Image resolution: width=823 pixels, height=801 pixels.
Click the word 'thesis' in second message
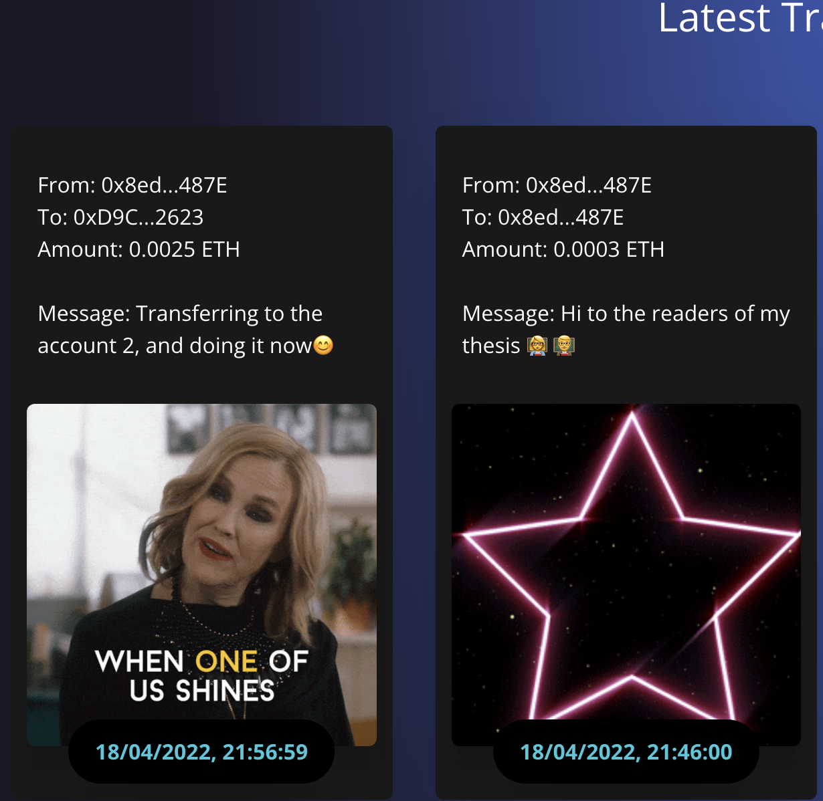491,346
